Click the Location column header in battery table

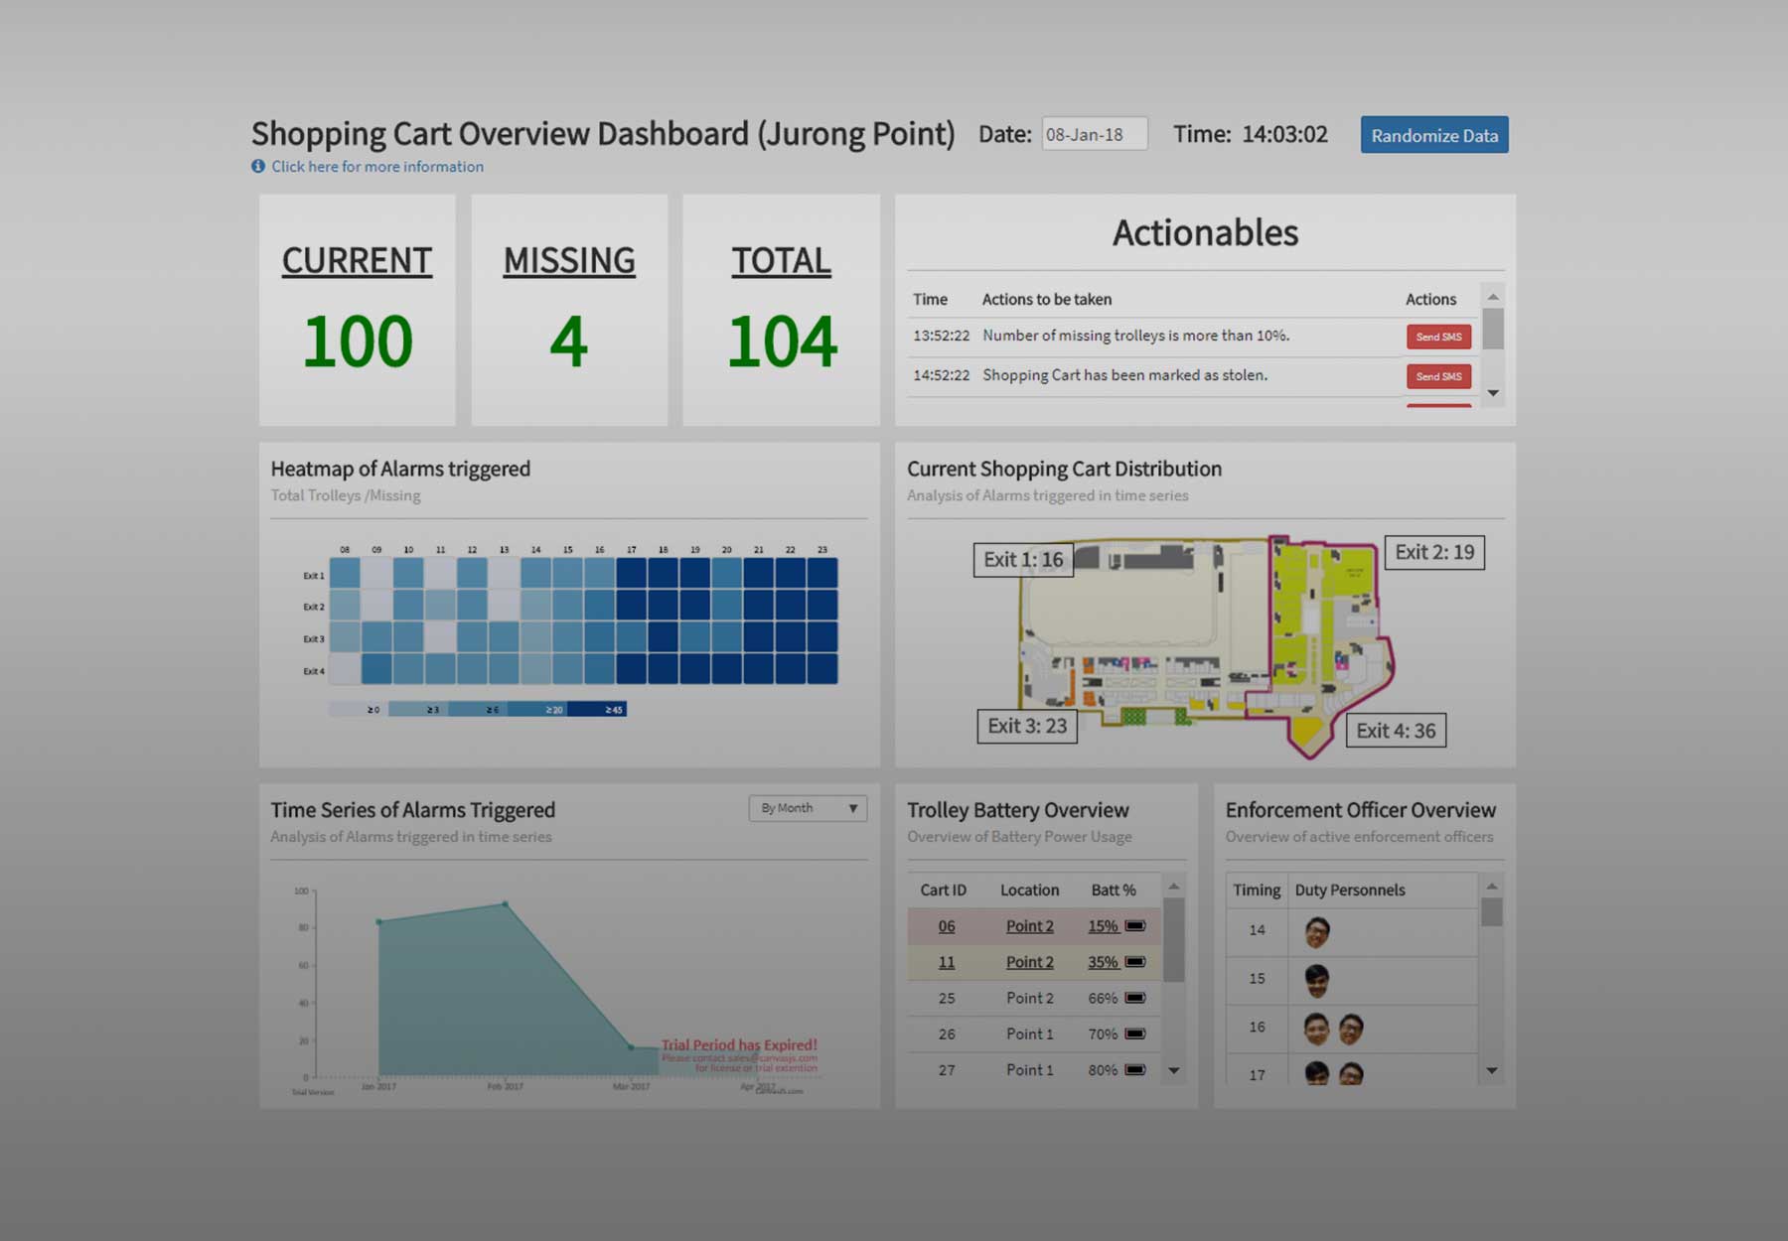[x=1029, y=891]
